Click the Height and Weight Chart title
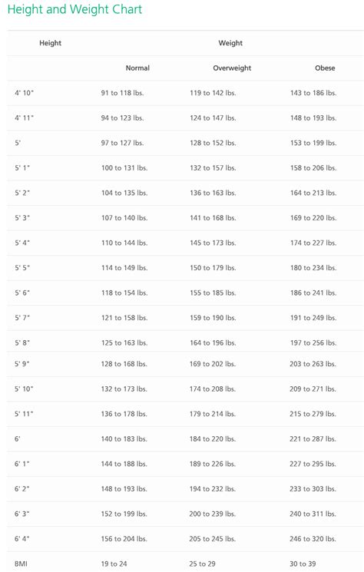The width and height of the screenshot is (364, 572). 74,9
